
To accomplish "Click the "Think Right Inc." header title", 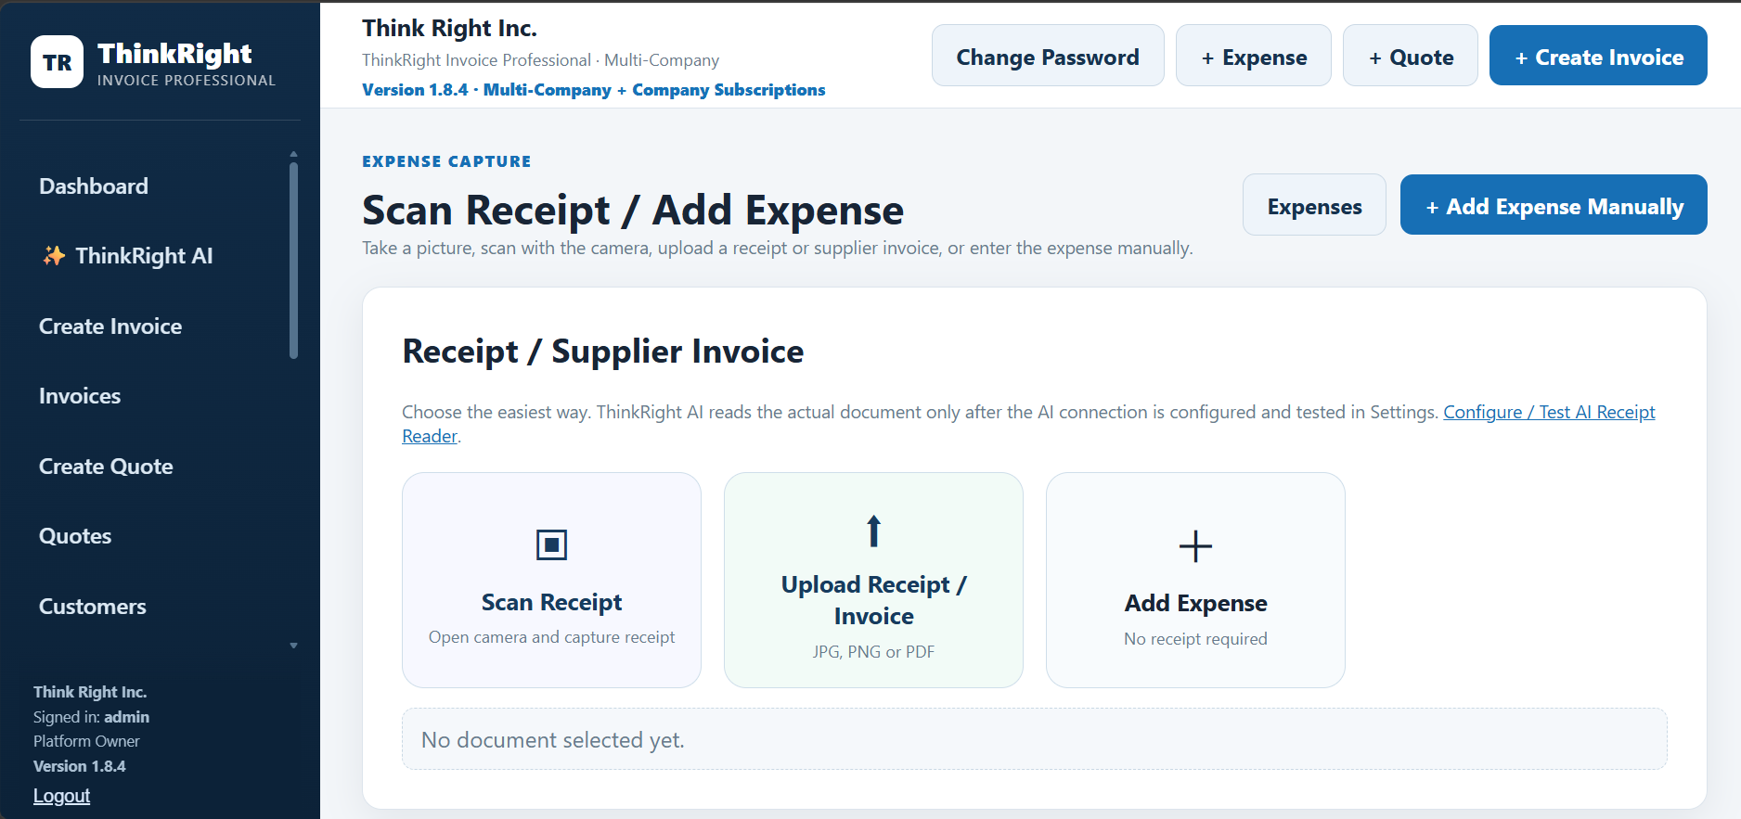I will point(449,29).
